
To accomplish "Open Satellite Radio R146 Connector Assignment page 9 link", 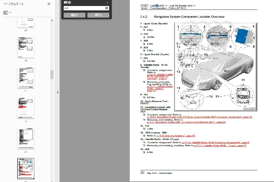I will [x=160, y=76].
